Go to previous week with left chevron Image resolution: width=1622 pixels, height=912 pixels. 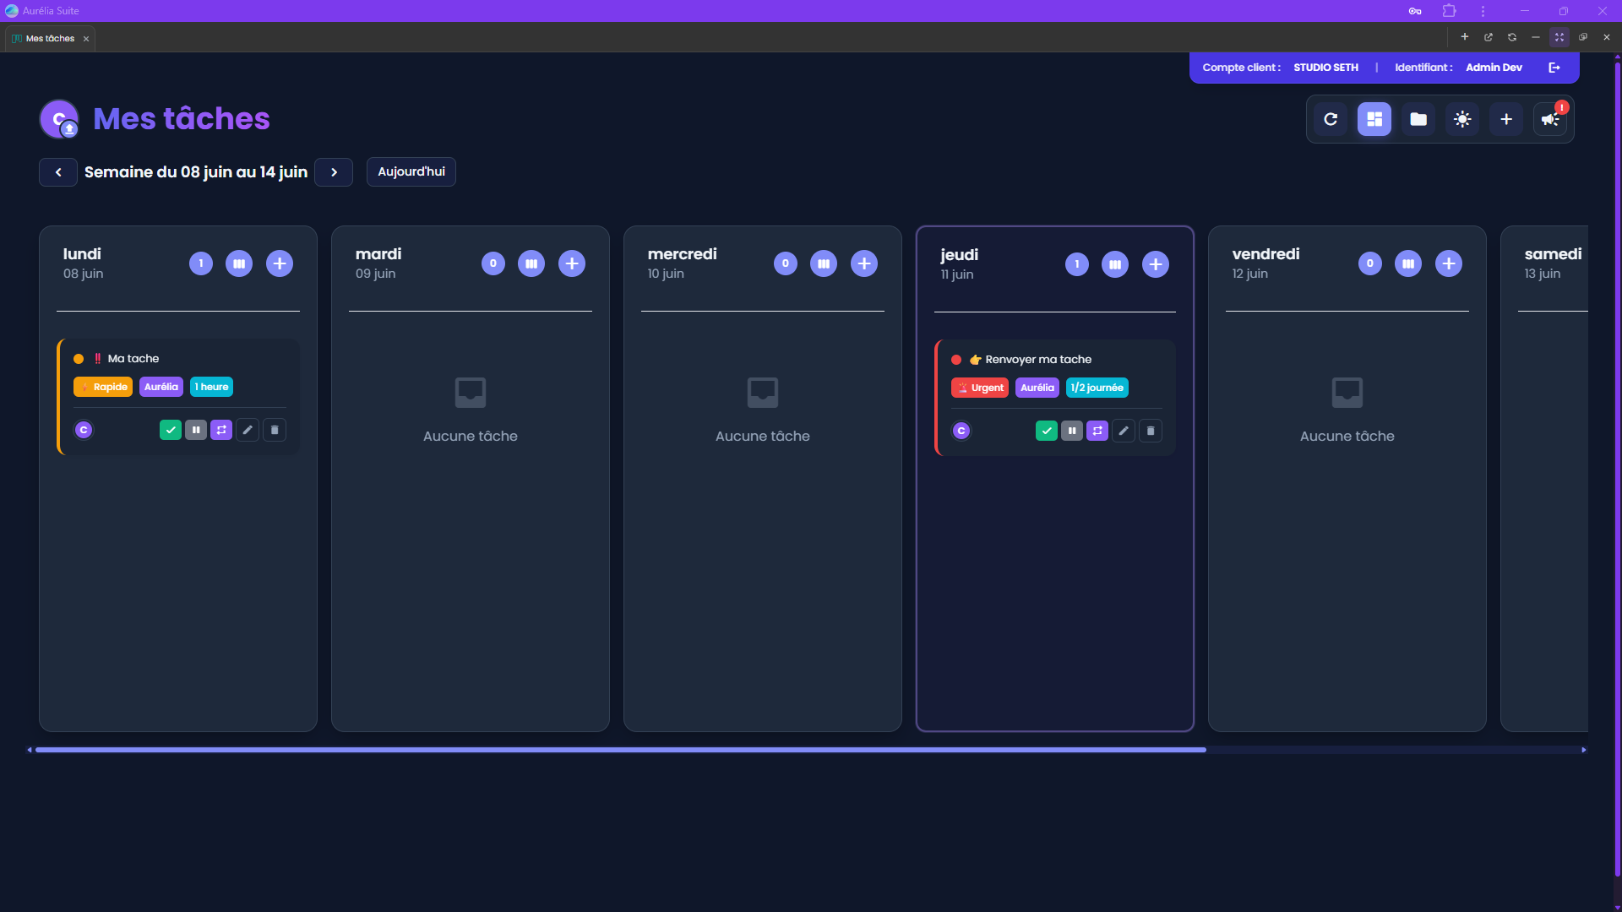pos(58,172)
